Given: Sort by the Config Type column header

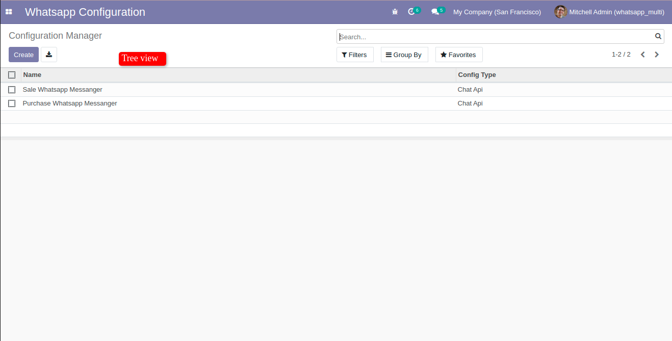Looking at the screenshot, I should pos(564,75).
